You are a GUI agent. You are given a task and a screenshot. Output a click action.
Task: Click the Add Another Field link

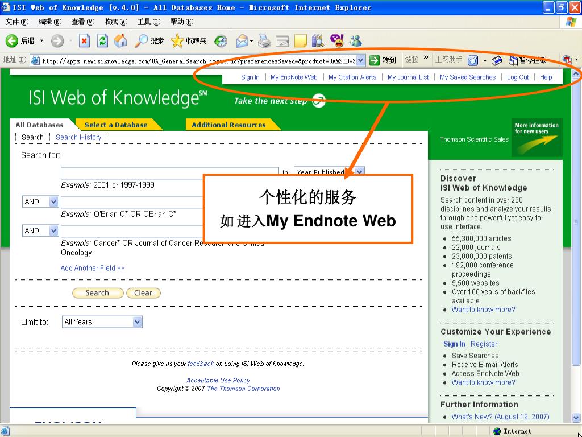pyautogui.click(x=93, y=268)
